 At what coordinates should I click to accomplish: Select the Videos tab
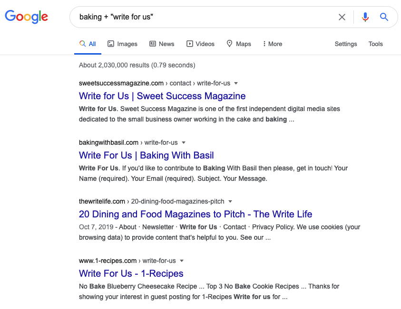coord(200,44)
